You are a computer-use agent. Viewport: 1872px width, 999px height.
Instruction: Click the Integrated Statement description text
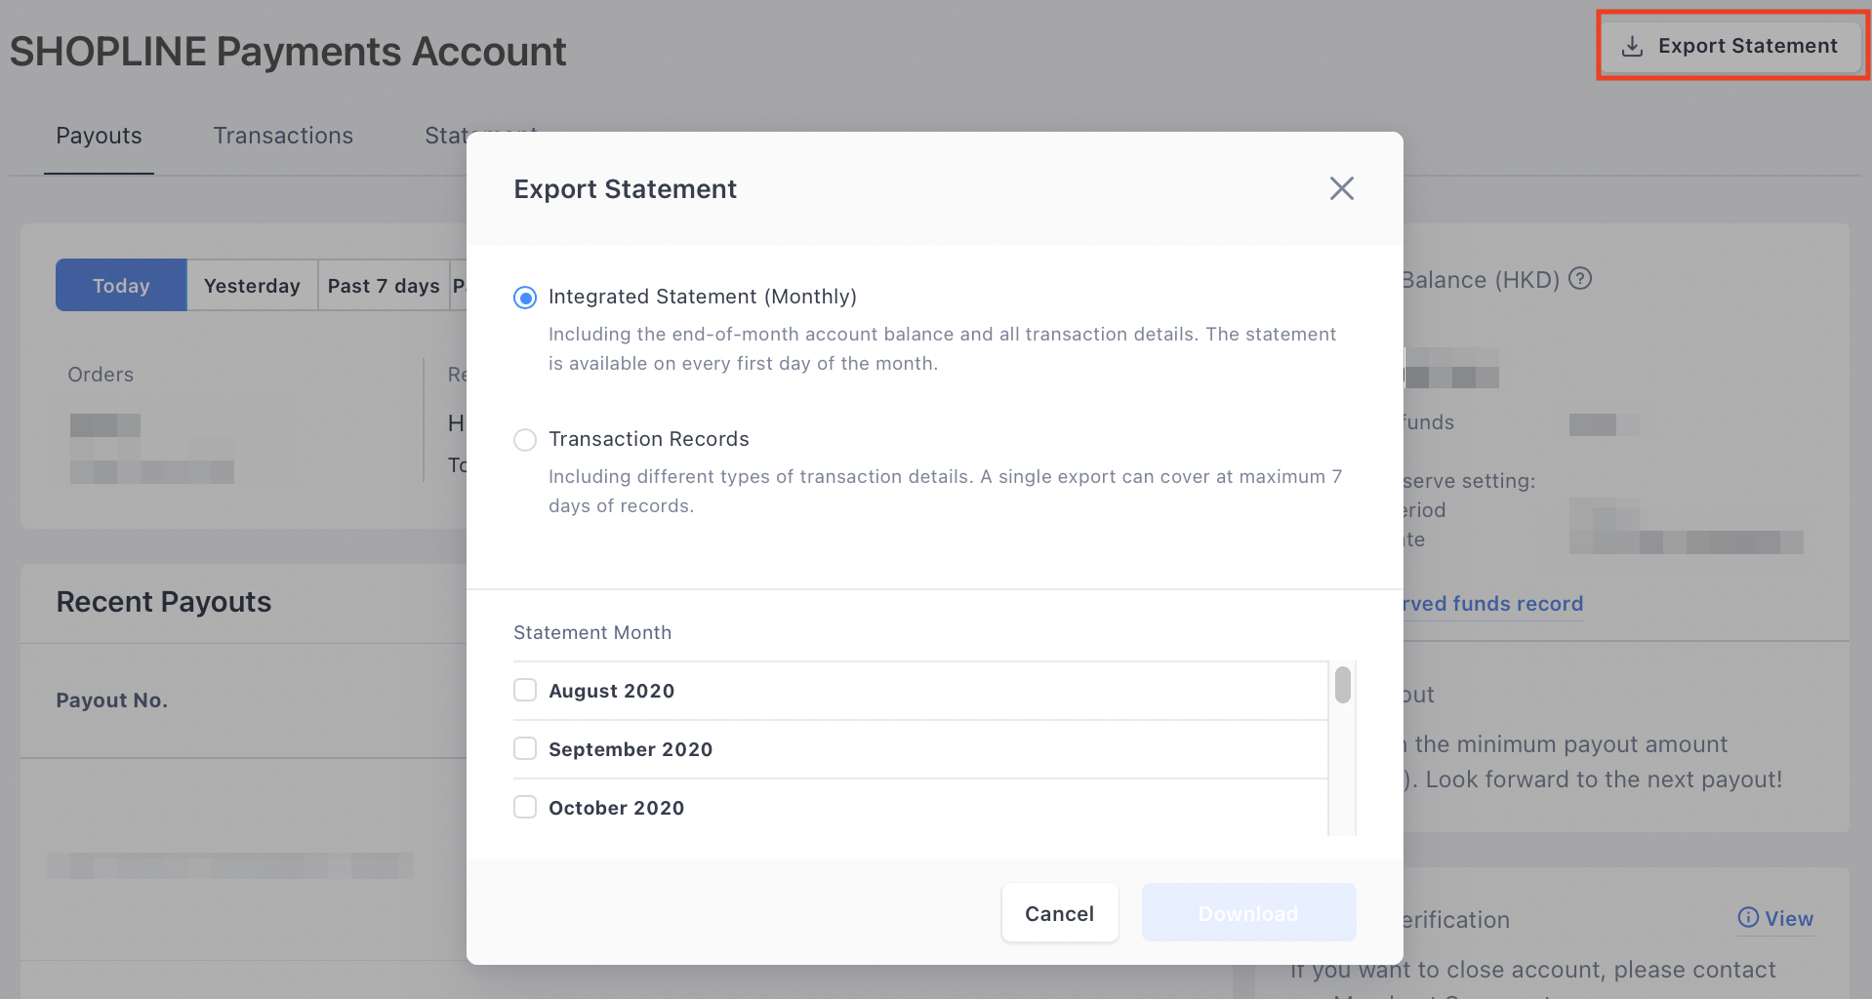tap(942, 348)
